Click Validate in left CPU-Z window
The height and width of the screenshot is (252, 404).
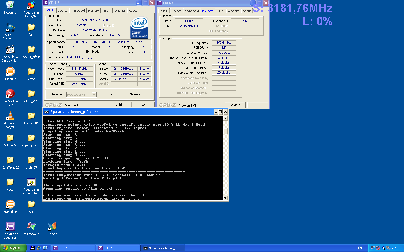click(121, 105)
